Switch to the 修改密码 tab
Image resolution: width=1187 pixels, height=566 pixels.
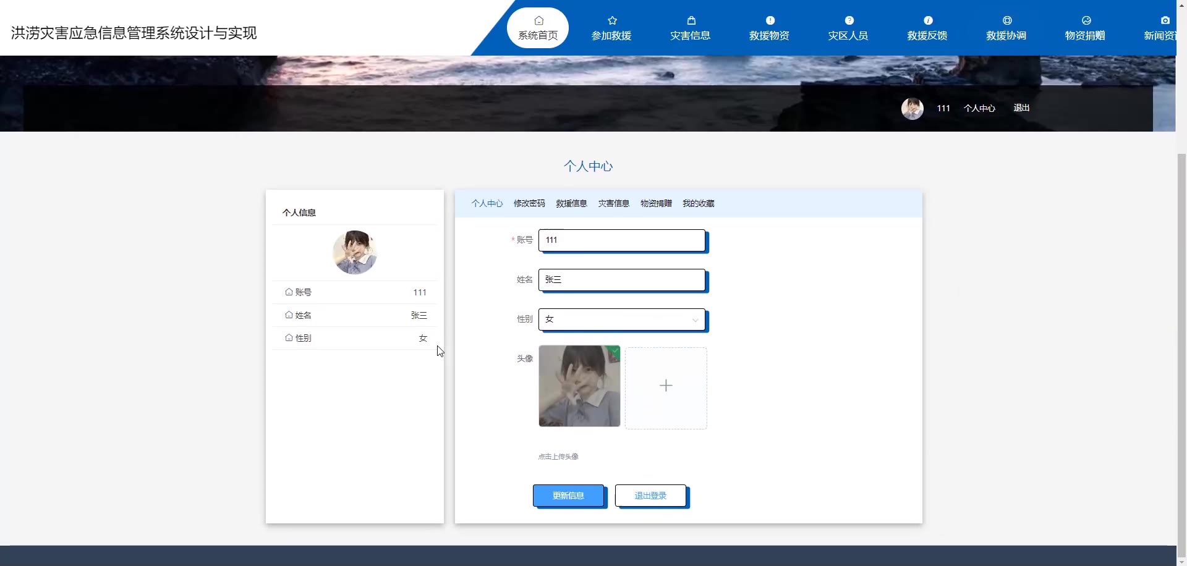[529, 203]
